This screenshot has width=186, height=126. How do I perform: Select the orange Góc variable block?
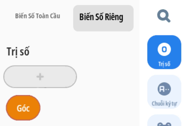tap(23, 108)
